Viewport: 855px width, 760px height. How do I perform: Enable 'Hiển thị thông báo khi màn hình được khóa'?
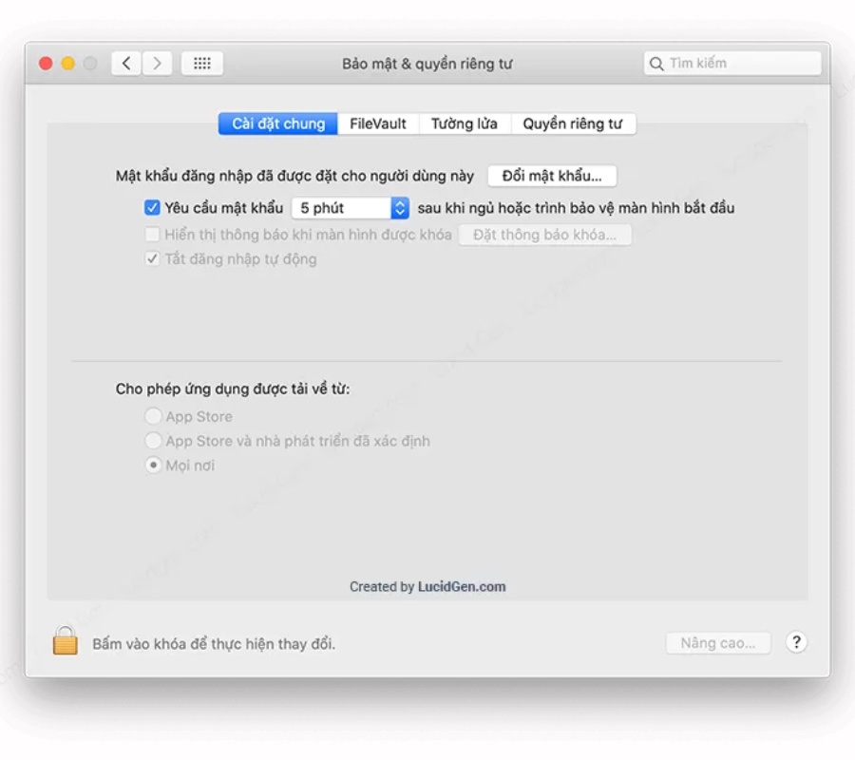point(152,235)
